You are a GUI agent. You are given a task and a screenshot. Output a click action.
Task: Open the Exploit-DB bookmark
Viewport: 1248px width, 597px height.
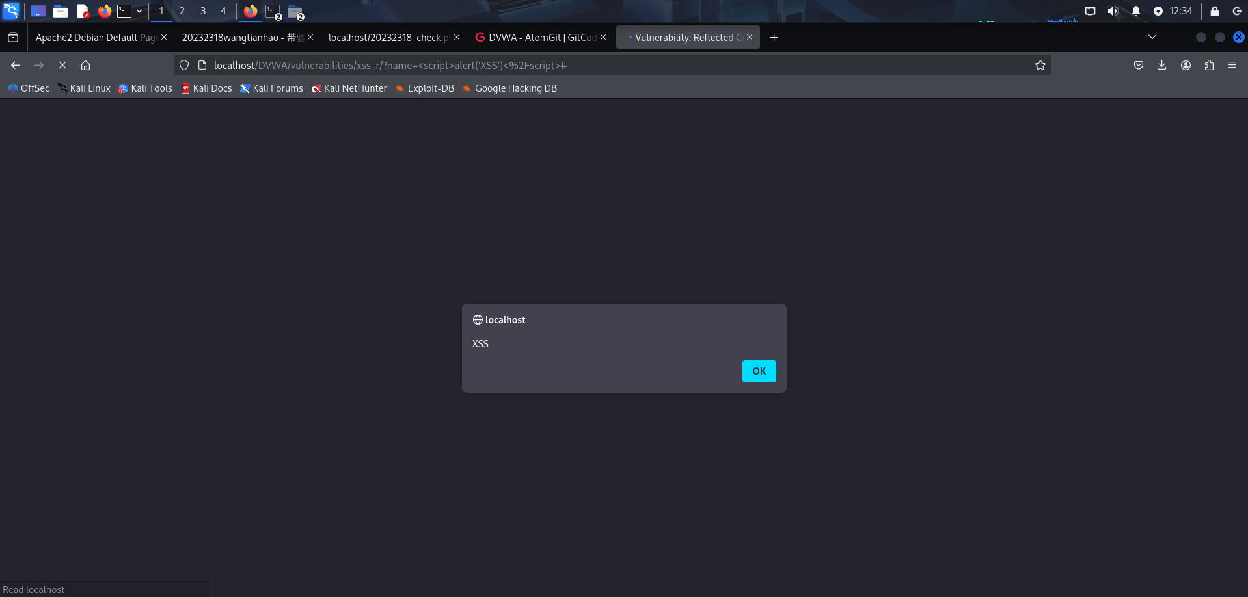[424, 88]
